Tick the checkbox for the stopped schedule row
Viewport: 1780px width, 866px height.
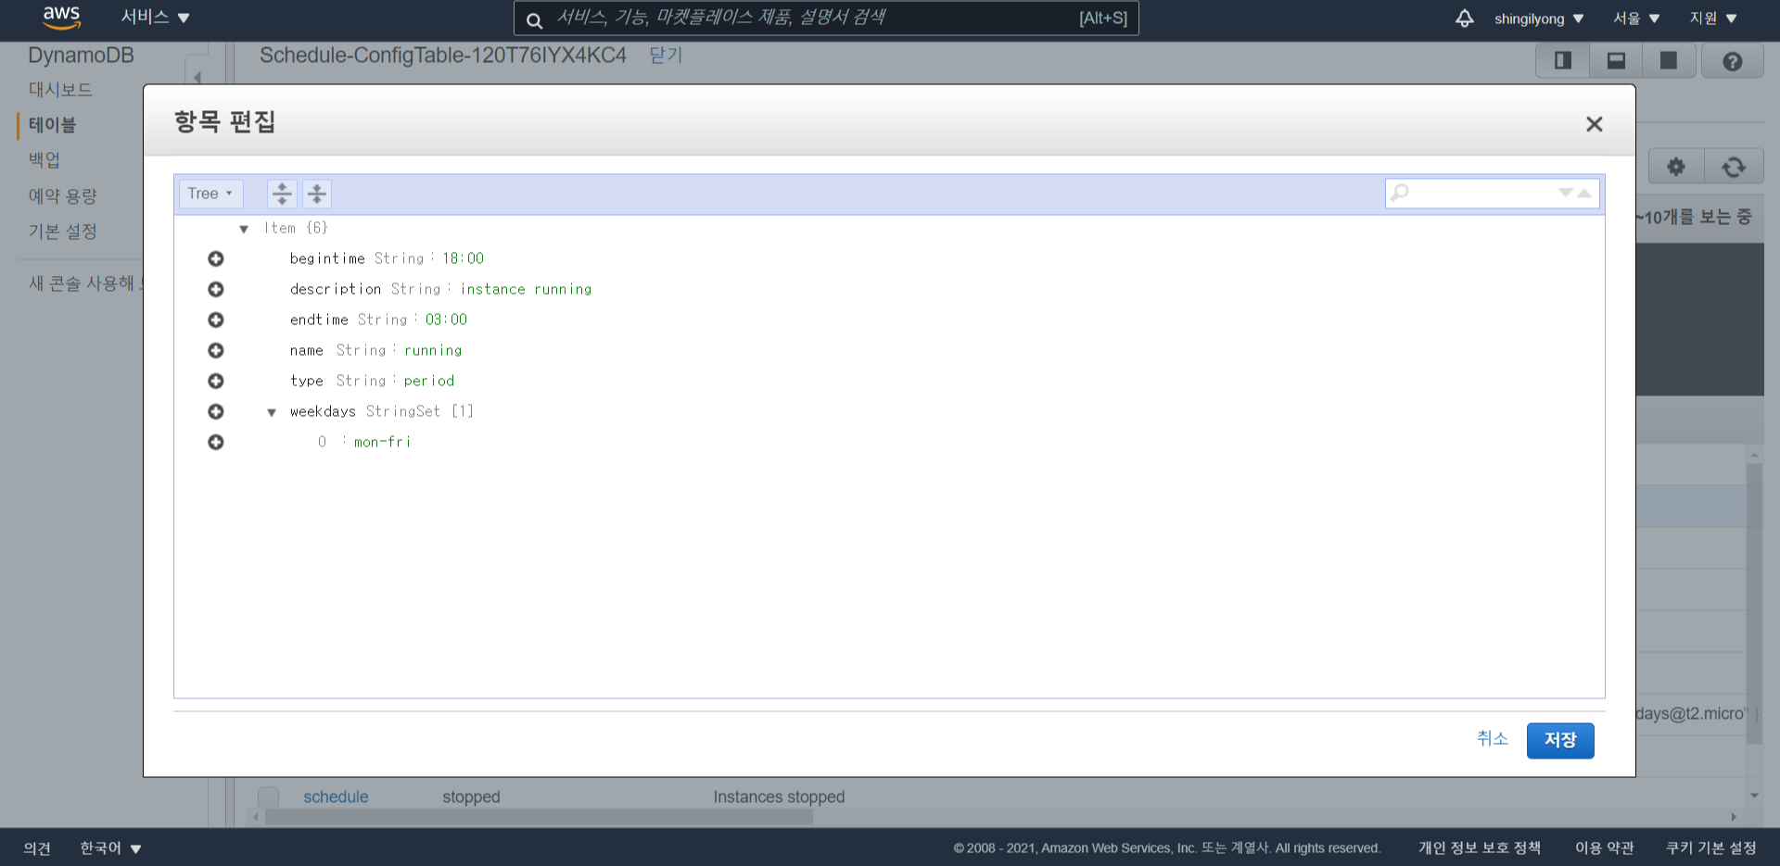point(268,797)
